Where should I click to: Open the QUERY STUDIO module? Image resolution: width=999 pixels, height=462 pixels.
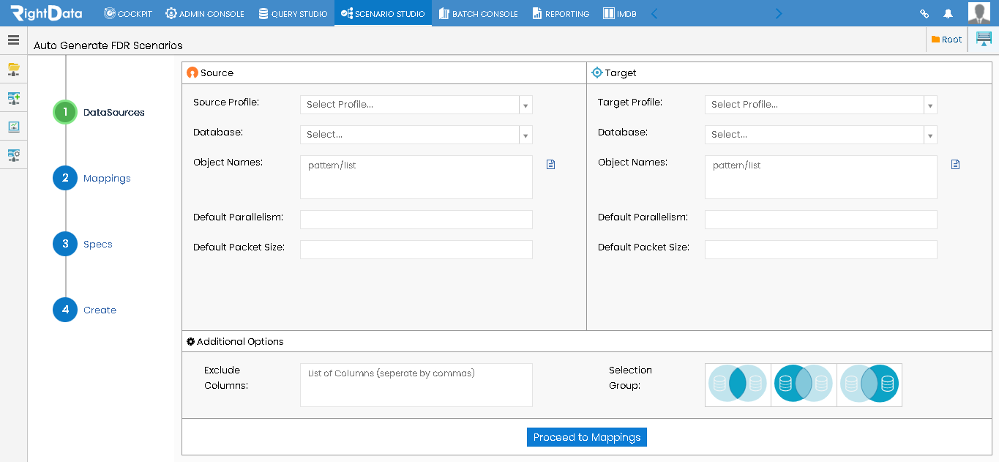pos(293,12)
